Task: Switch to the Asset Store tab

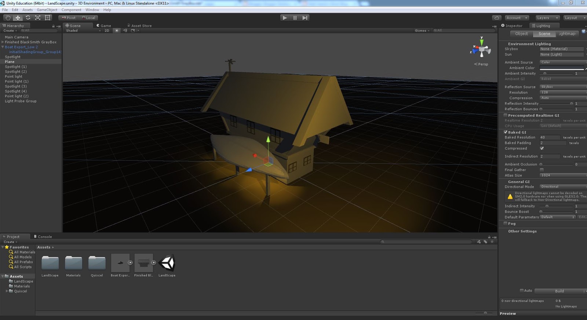Action: click(x=139, y=26)
